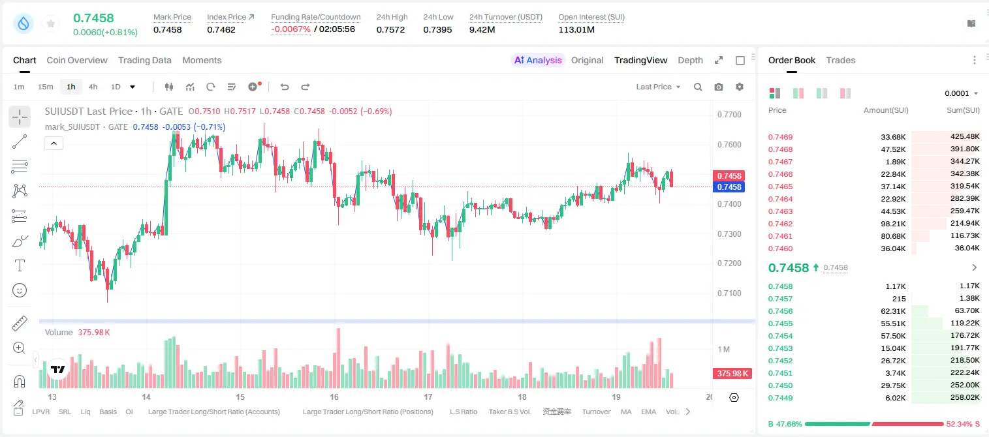The width and height of the screenshot is (989, 437).
Task: Switch to the Trades tab
Action: [840, 60]
